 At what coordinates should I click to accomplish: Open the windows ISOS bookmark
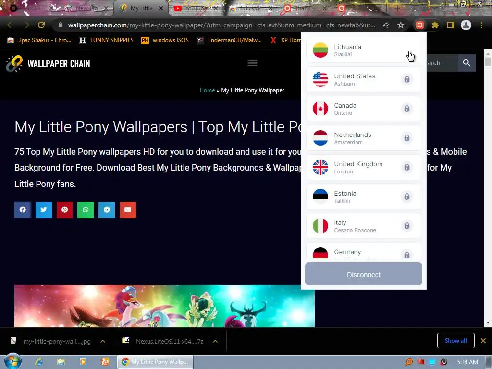[165, 40]
